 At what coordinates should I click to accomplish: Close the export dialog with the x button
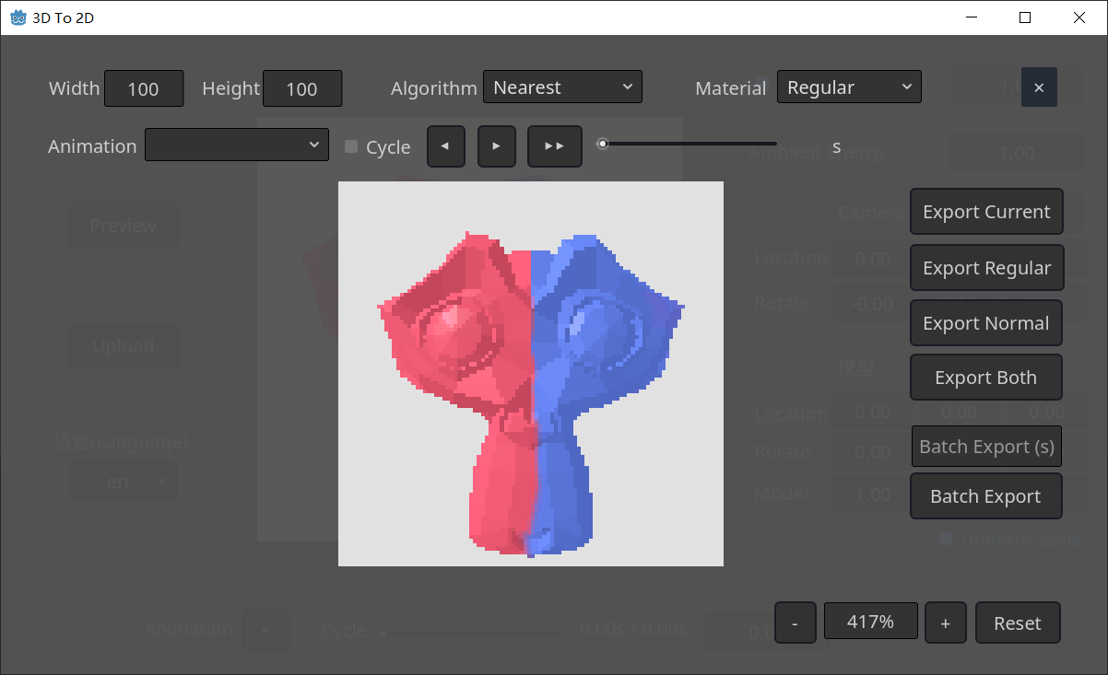click(1039, 87)
